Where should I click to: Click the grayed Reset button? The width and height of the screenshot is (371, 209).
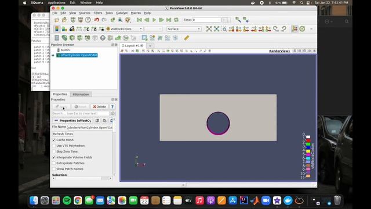point(81,107)
